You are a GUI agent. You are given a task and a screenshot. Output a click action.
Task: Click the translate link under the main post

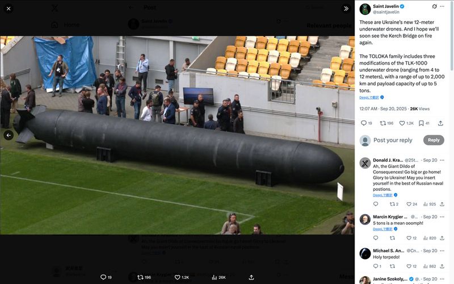369,97
